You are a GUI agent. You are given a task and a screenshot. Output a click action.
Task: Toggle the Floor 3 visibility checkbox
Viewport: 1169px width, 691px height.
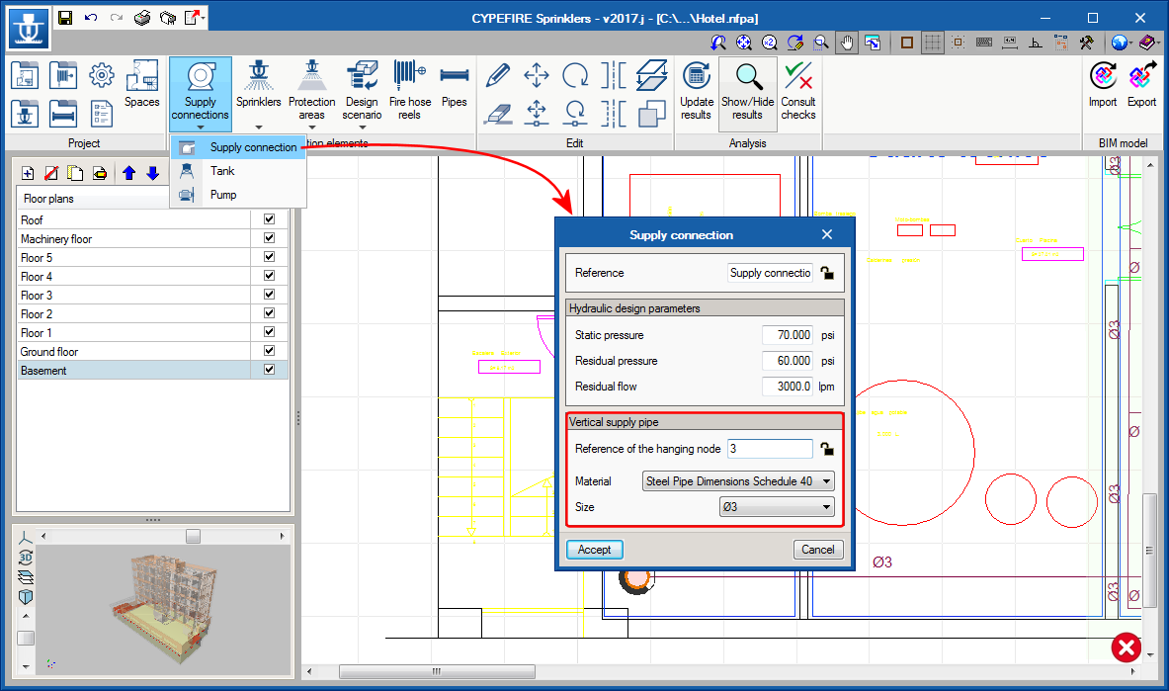pyautogui.click(x=269, y=296)
